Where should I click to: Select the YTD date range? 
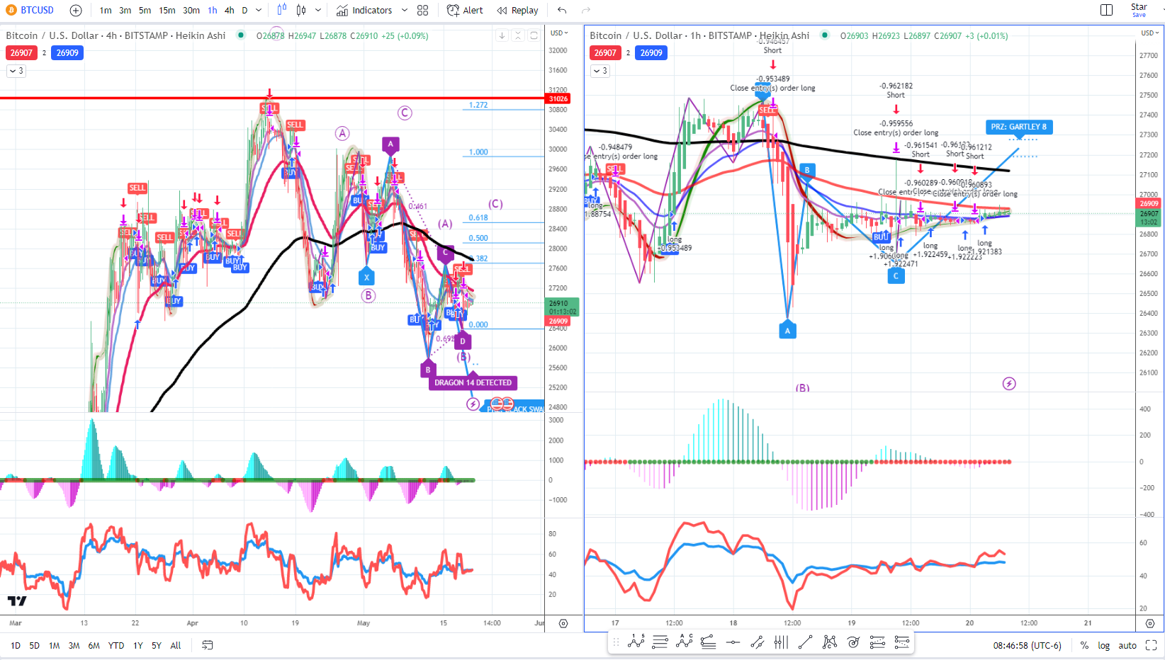click(116, 645)
